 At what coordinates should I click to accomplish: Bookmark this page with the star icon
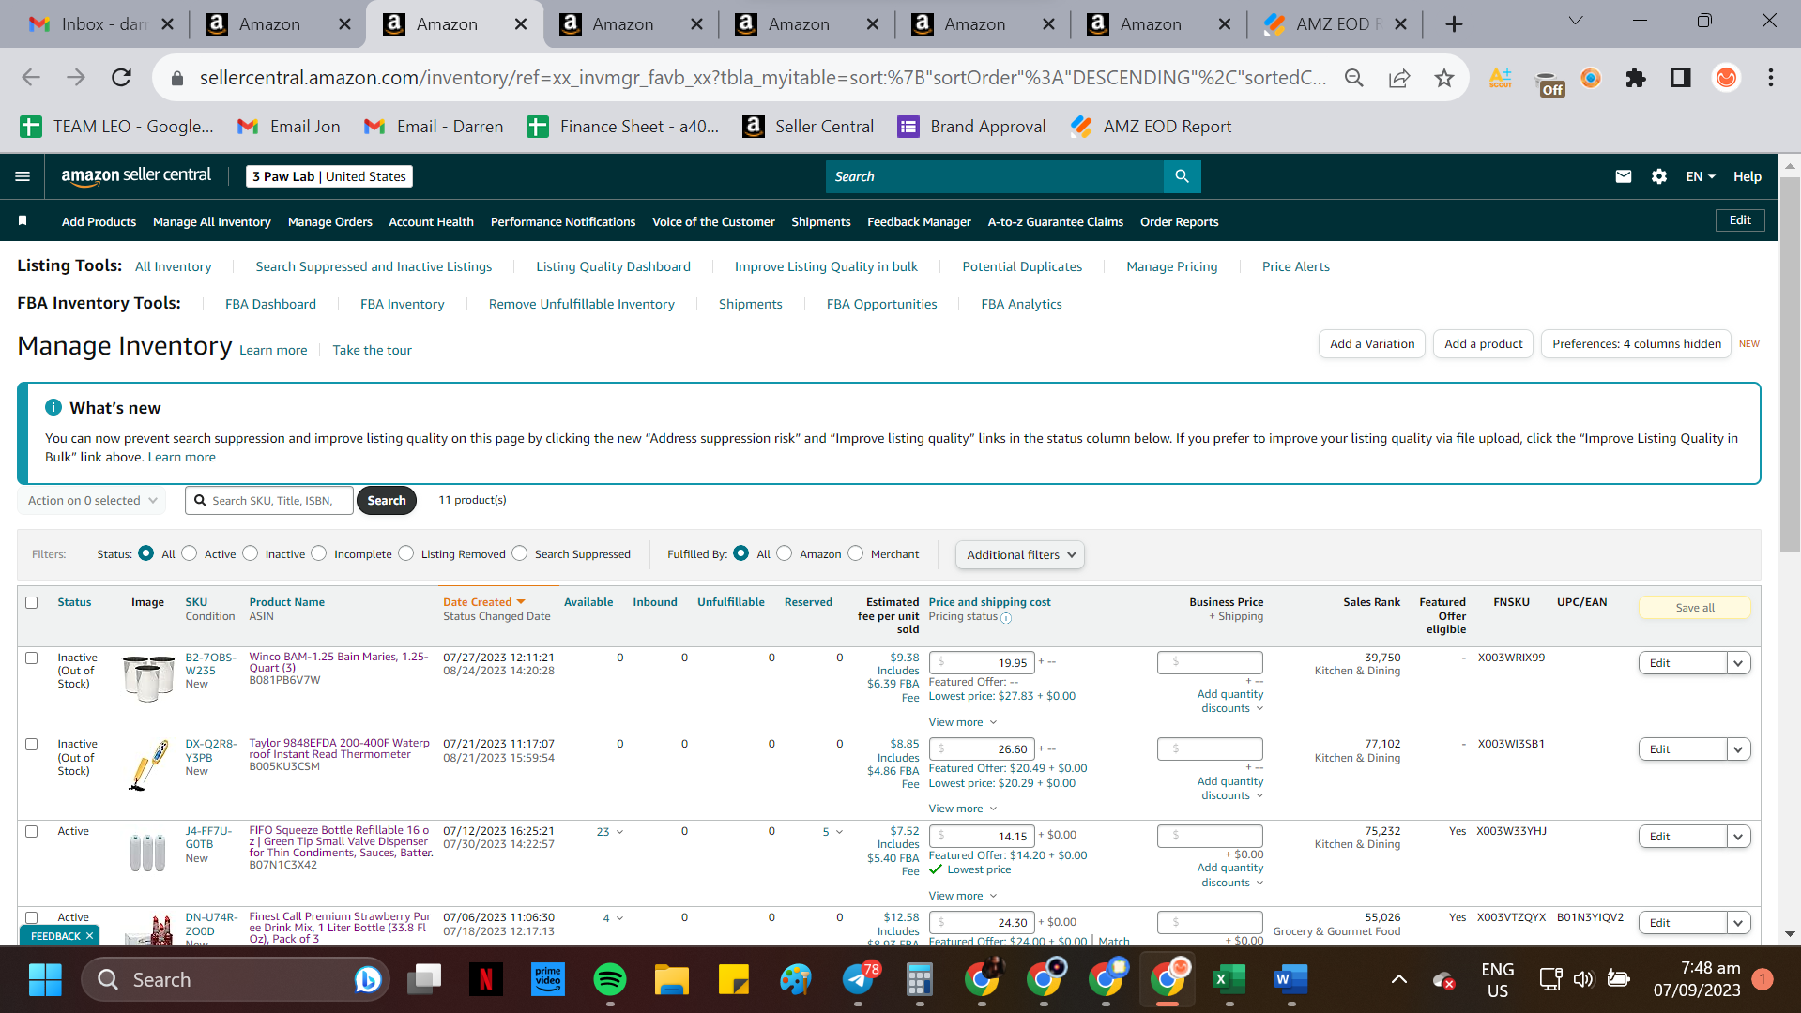tap(1444, 78)
